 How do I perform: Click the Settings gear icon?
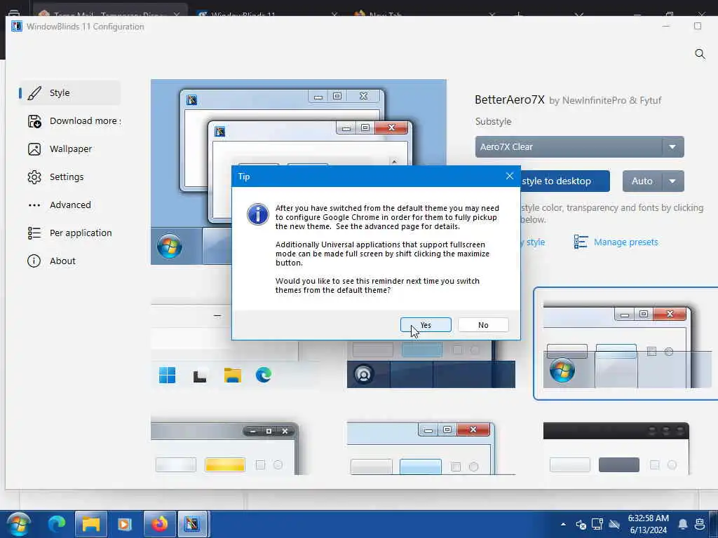(x=34, y=177)
